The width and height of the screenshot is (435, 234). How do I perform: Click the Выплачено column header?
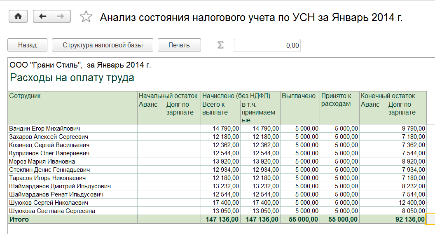299,96
